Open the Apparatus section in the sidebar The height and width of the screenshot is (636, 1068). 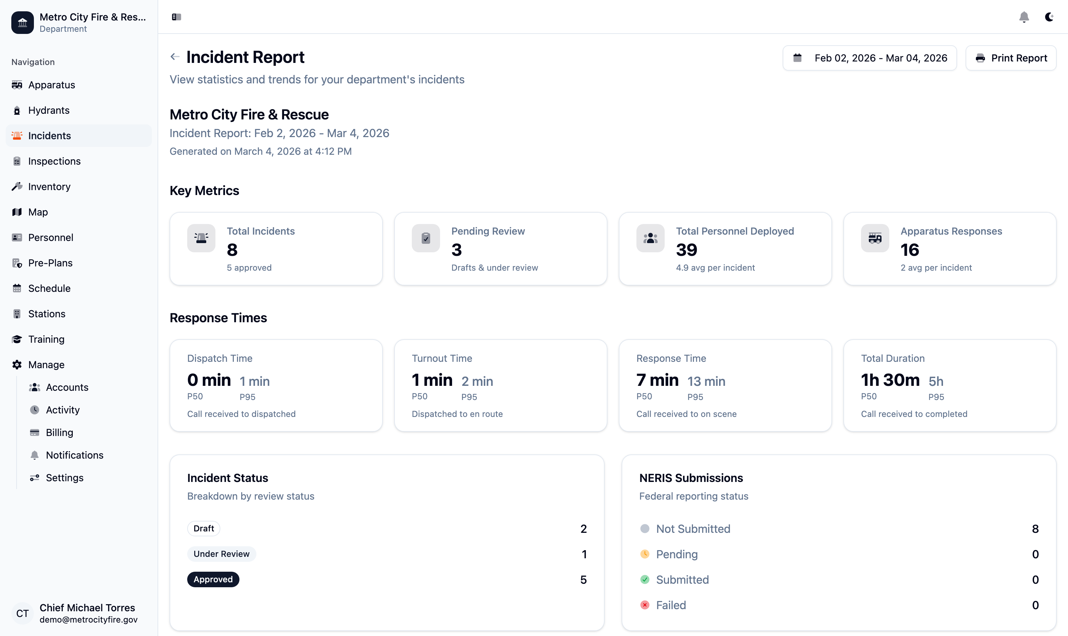point(52,85)
